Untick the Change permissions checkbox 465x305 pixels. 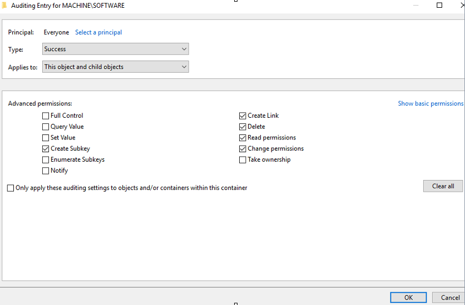(243, 149)
